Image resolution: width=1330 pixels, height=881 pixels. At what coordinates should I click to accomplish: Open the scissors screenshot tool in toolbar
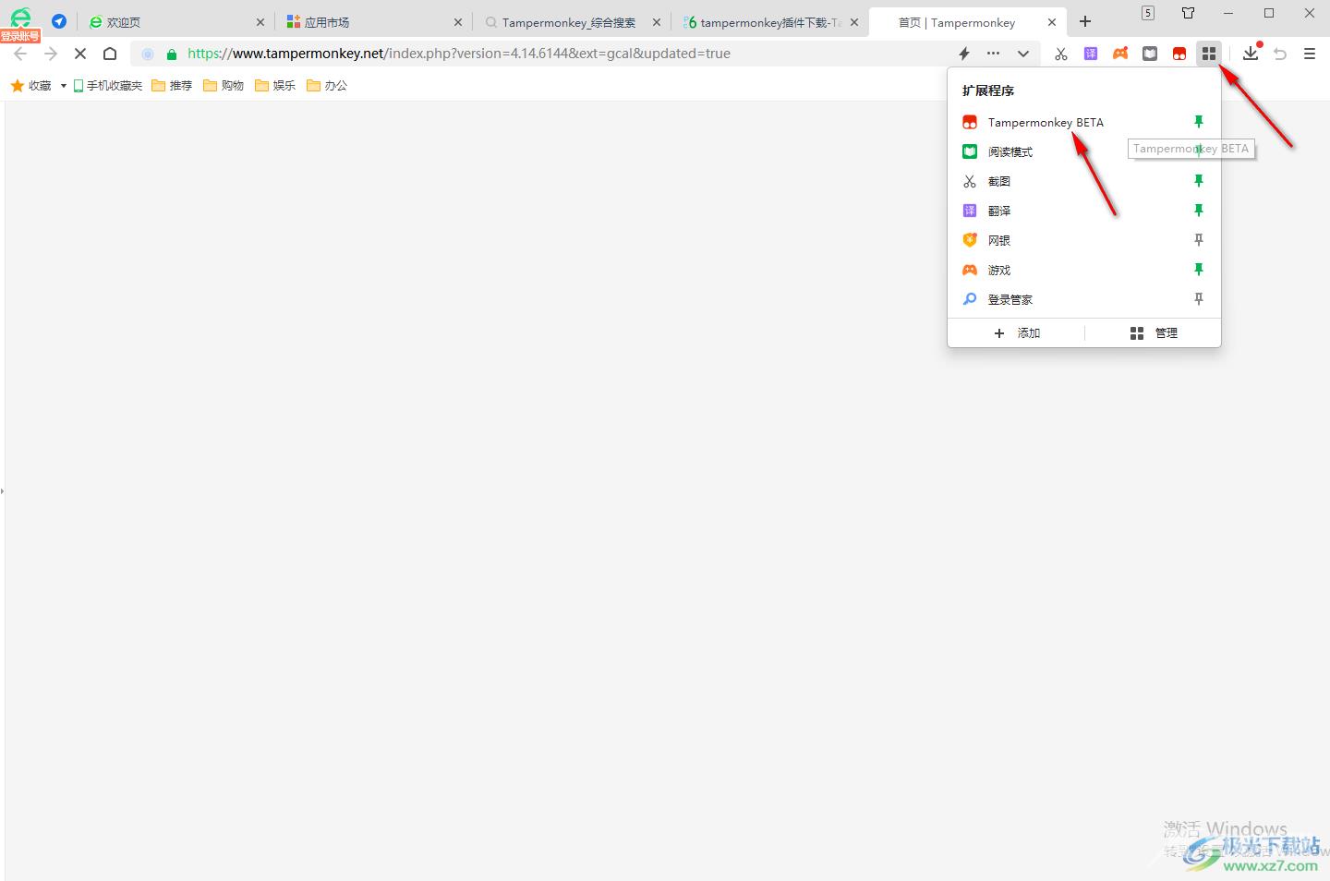[x=1061, y=54]
